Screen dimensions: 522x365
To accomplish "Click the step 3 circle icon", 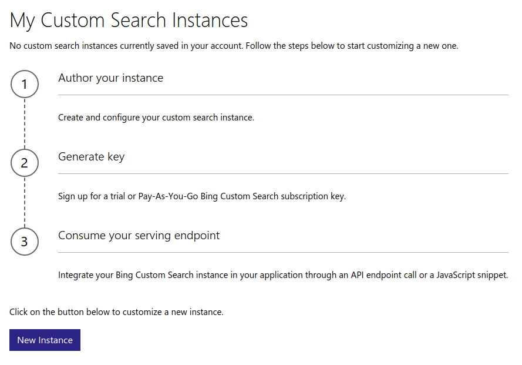I will (24, 242).
